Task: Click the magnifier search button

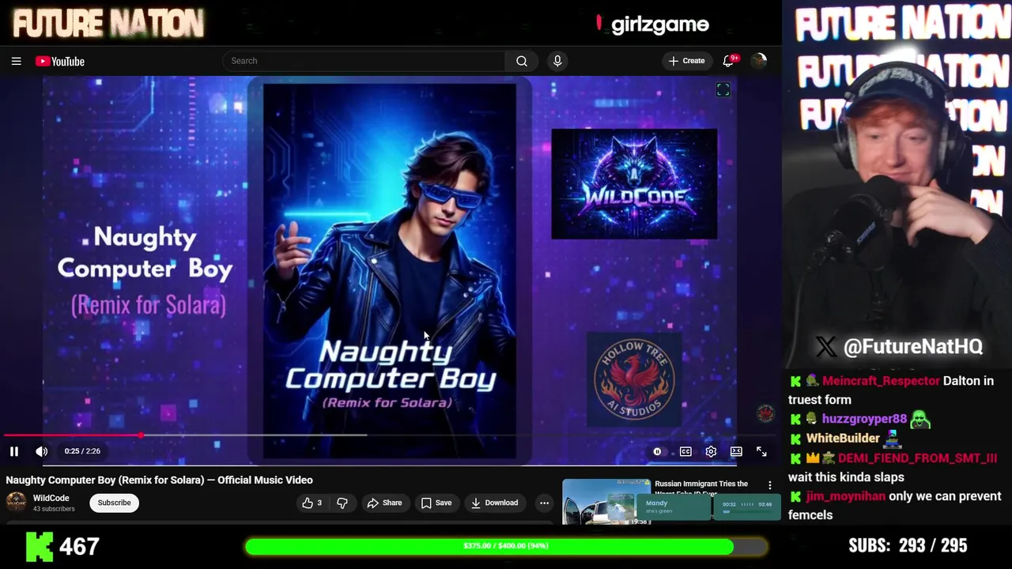Action: coord(522,61)
